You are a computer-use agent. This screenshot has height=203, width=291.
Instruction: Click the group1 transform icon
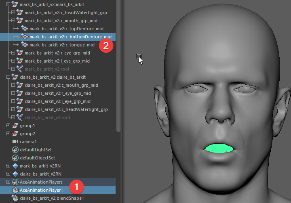pyautogui.click(x=15, y=126)
